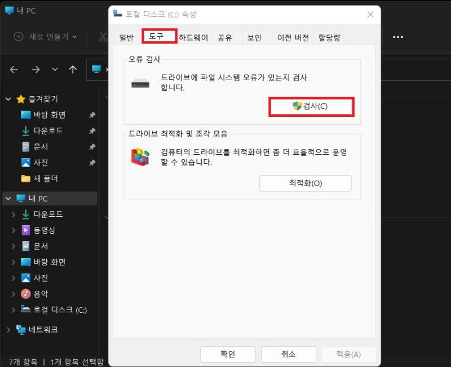Image resolution: width=451 pixels, height=367 pixels.
Task: Expand 음악 under 내 PC
Action: pos(13,294)
